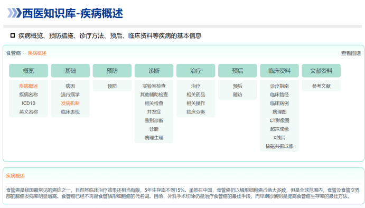This screenshot has width=365, height=208.
Task: Open 疾病概述 under 概览 column
Action: pos(29,86)
